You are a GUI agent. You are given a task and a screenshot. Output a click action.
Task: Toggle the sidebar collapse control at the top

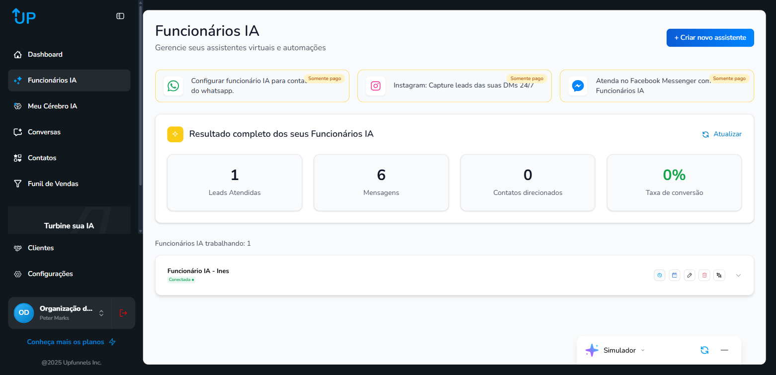[120, 16]
